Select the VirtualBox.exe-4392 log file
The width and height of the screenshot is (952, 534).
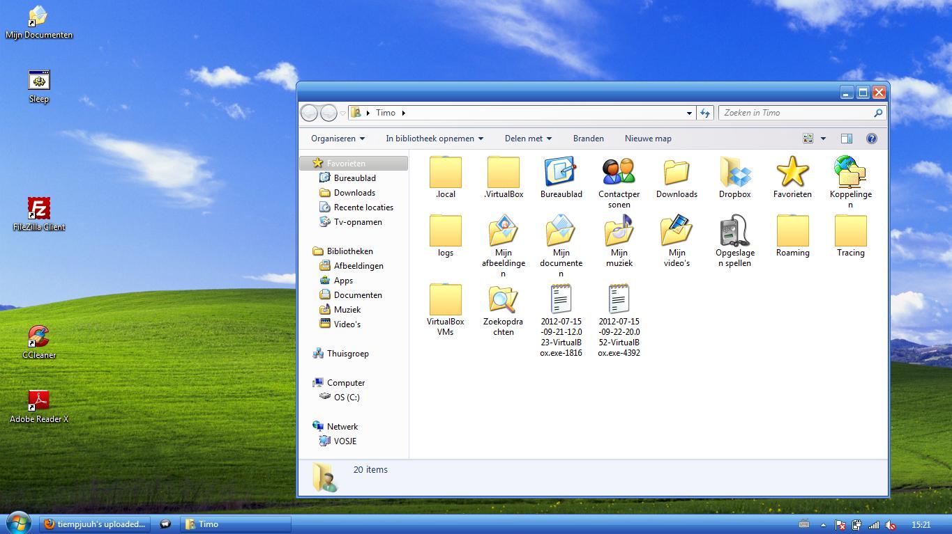[x=619, y=320]
